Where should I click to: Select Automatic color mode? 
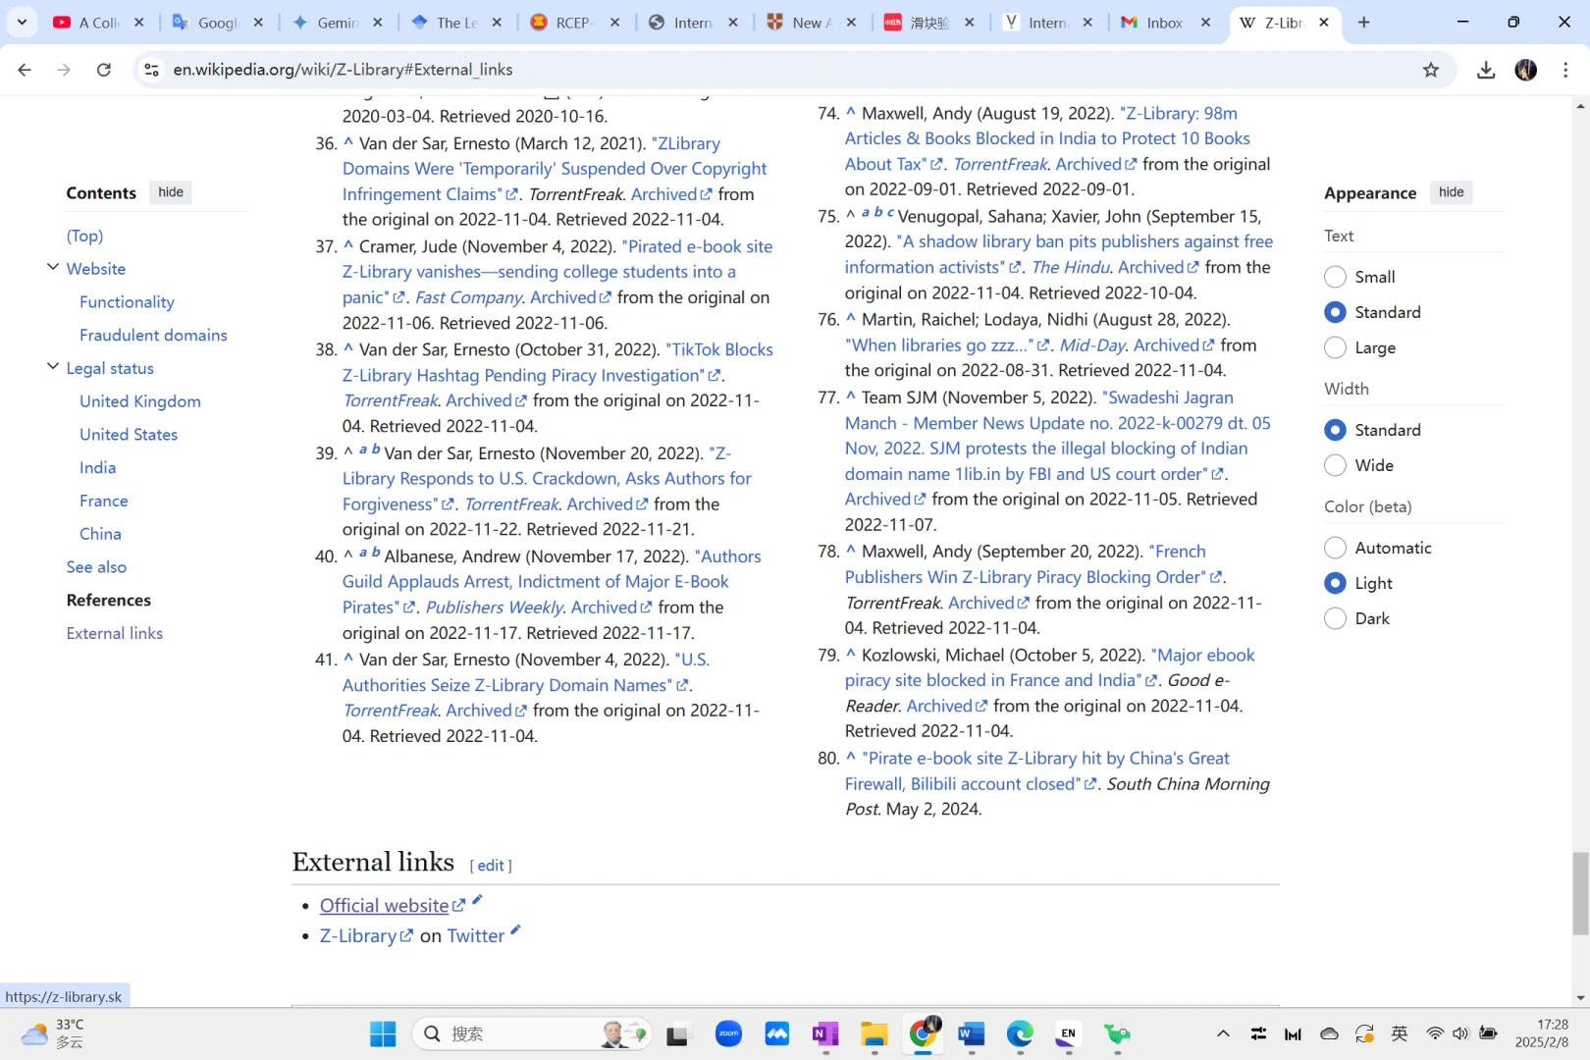[x=1335, y=548]
